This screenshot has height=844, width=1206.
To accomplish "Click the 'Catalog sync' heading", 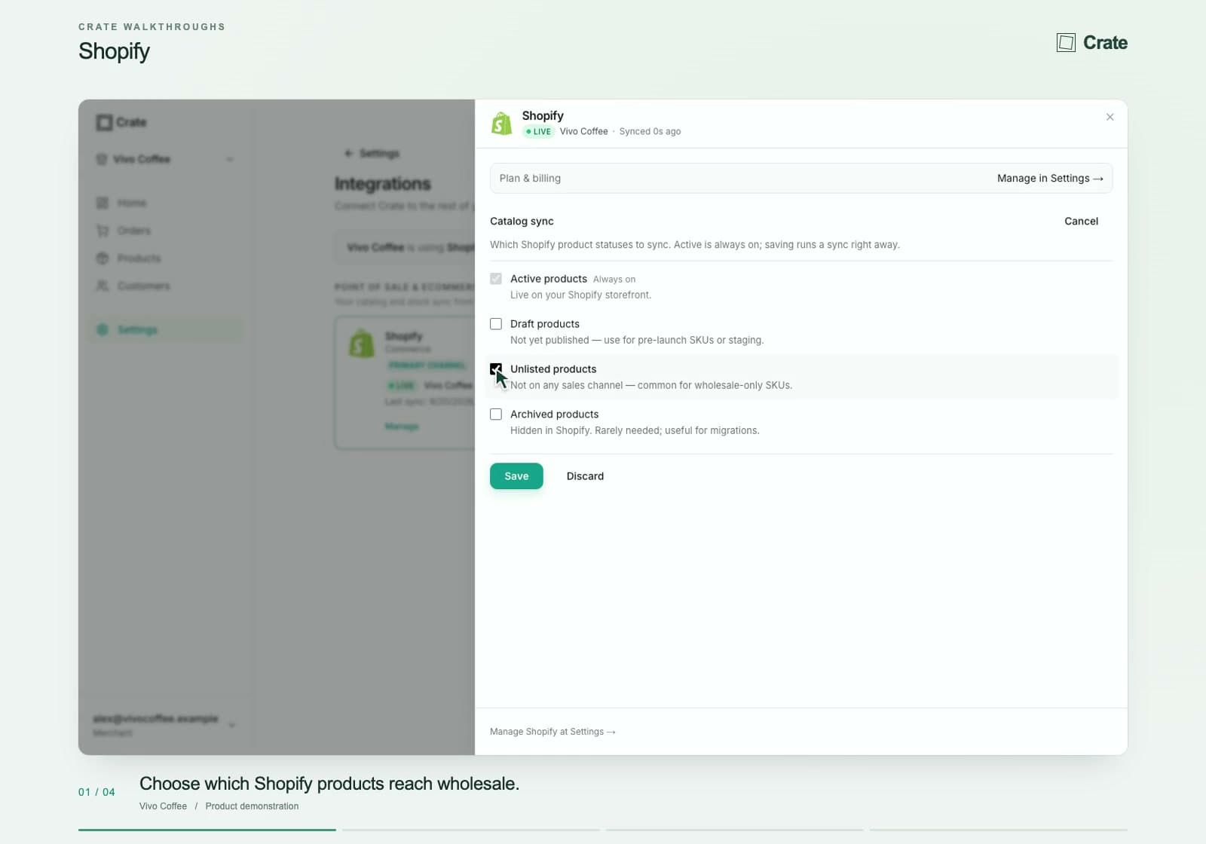I will pyautogui.click(x=522, y=222).
